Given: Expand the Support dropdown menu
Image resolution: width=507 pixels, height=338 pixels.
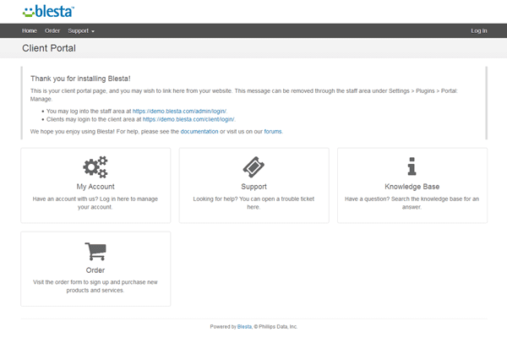Looking at the screenshot, I should point(81,30).
